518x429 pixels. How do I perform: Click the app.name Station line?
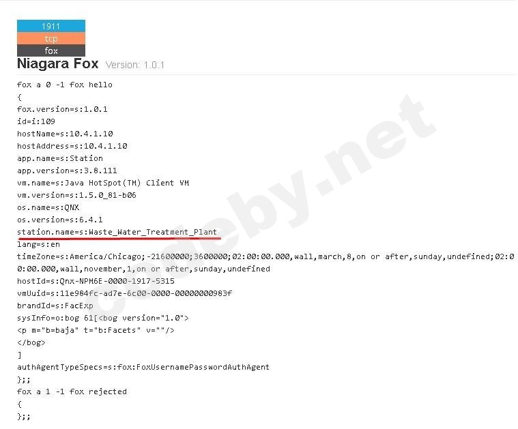60,158
